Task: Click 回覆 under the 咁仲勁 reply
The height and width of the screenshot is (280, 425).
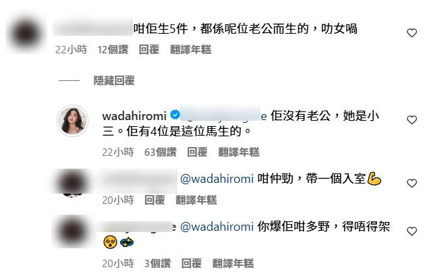Action: [x=154, y=200]
